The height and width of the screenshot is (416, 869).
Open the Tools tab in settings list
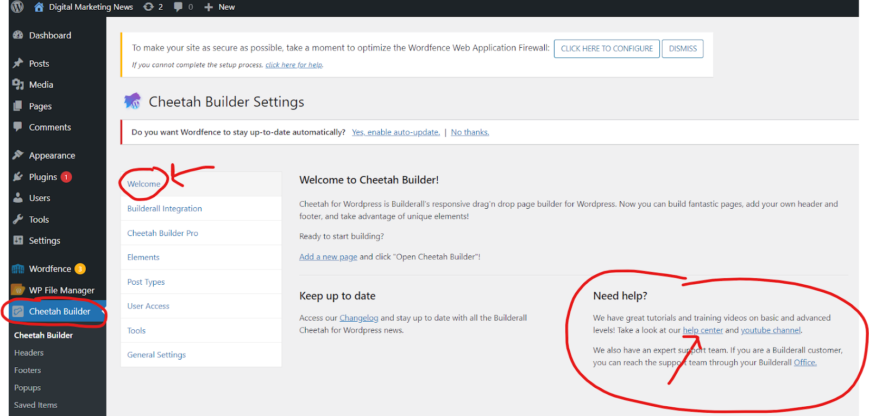[x=201, y=330]
